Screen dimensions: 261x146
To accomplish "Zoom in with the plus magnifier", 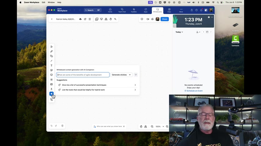I will 167,127.
